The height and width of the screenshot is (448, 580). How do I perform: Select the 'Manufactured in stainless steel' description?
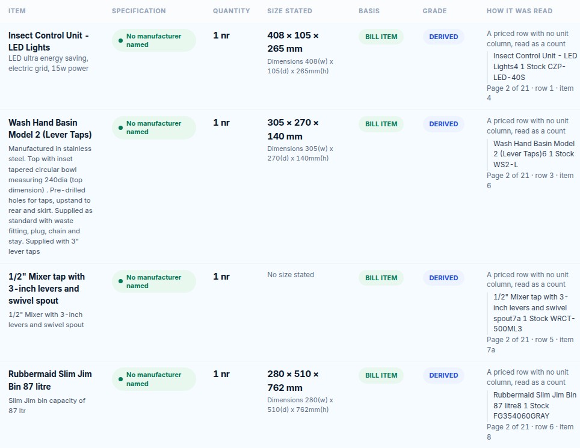[x=51, y=200]
